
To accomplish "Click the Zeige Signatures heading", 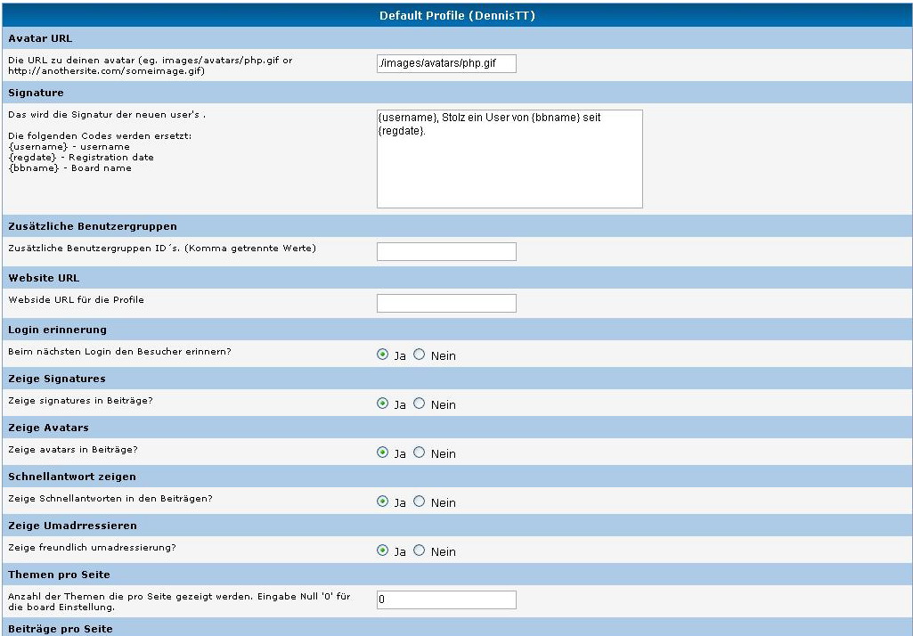I will pos(57,379).
